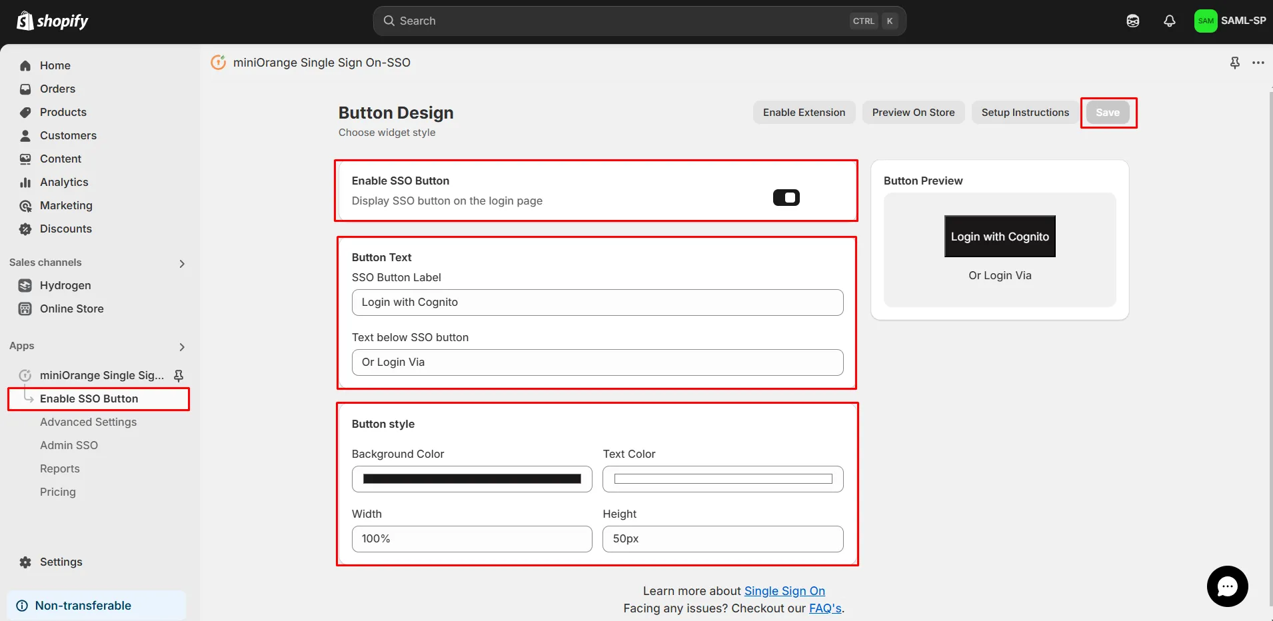Viewport: 1273px width, 621px height.
Task: Pin the app using header pin icon
Action: click(x=1235, y=63)
